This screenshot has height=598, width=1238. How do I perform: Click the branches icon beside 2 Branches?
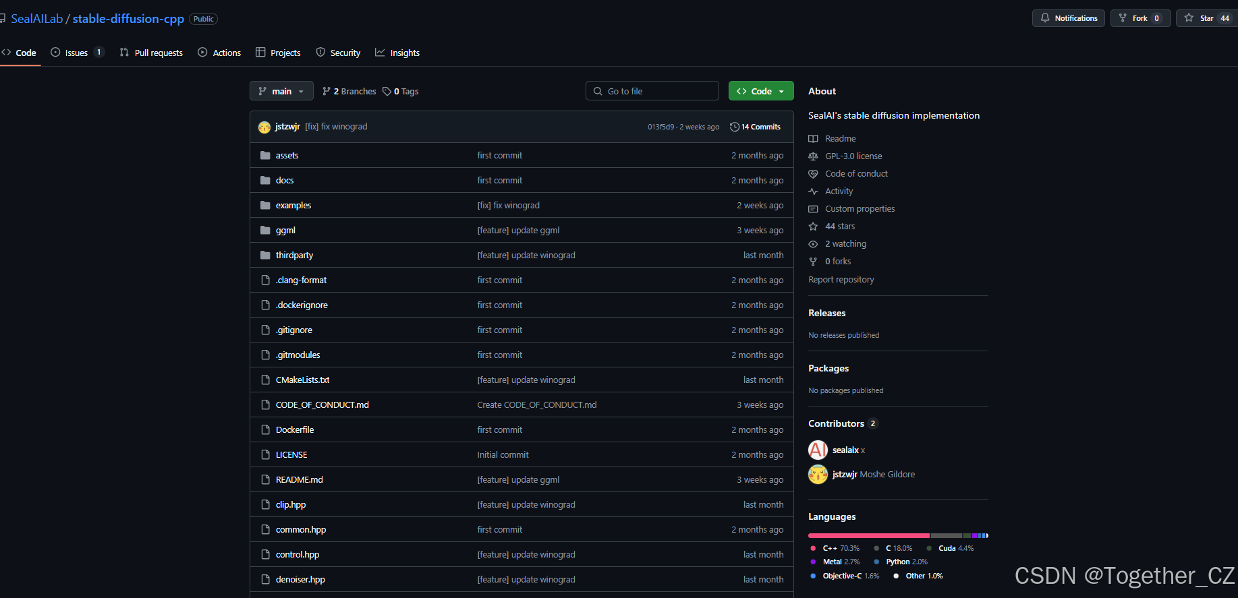coord(327,91)
